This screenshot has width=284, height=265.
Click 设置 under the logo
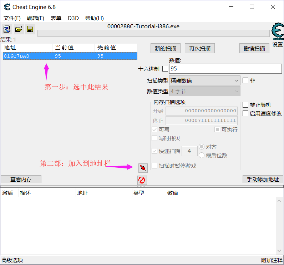pyautogui.click(x=278, y=44)
